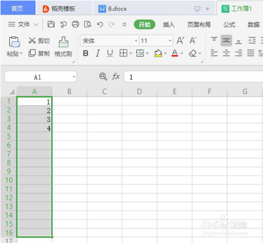
Task: Apply cell borders icon
Action: click(x=123, y=53)
